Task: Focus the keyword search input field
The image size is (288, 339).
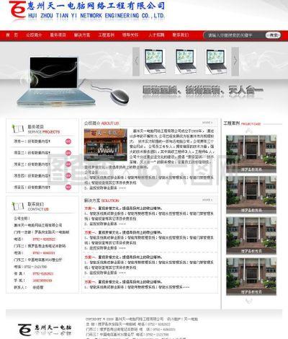Action: pos(235,35)
